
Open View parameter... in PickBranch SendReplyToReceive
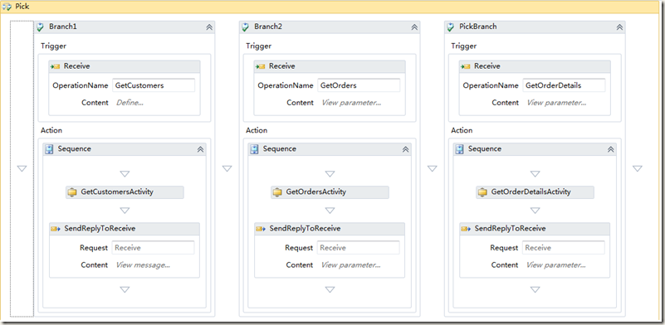(x=556, y=265)
